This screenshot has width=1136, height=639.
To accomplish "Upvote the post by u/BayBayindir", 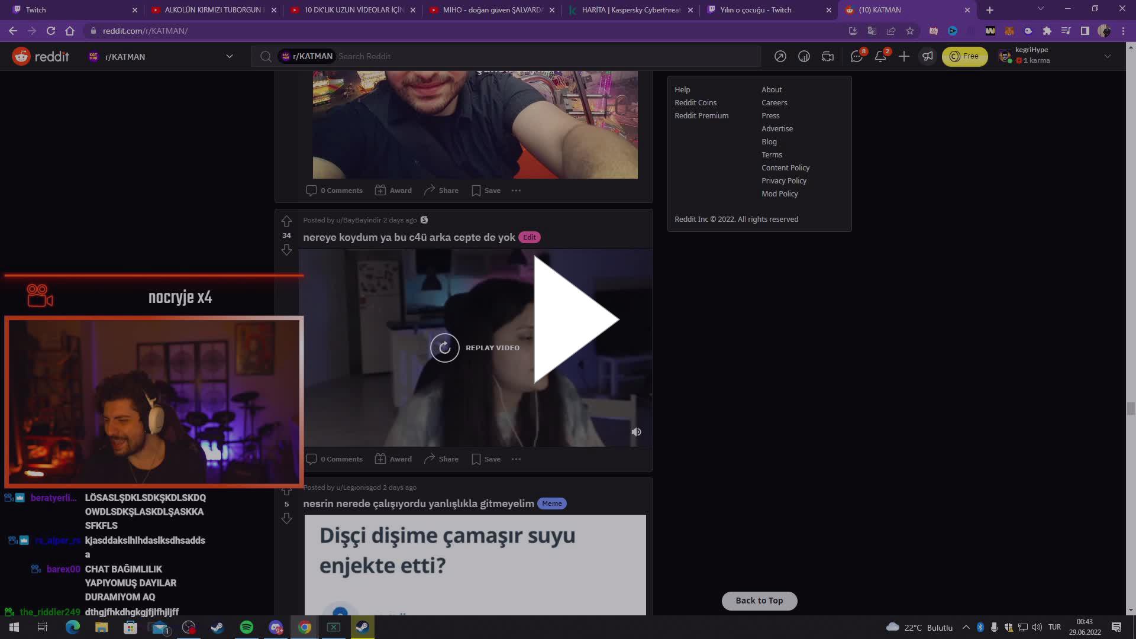I will [287, 221].
